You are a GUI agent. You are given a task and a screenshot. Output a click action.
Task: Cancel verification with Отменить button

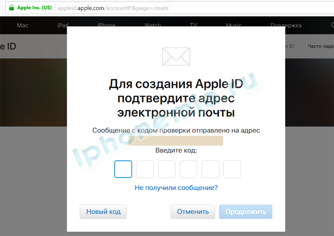tap(193, 211)
